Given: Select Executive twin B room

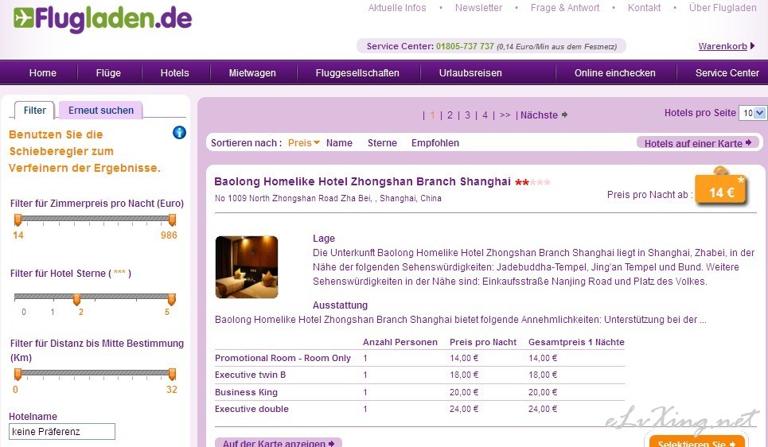Looking at the screenshot, I should (419, 375).
